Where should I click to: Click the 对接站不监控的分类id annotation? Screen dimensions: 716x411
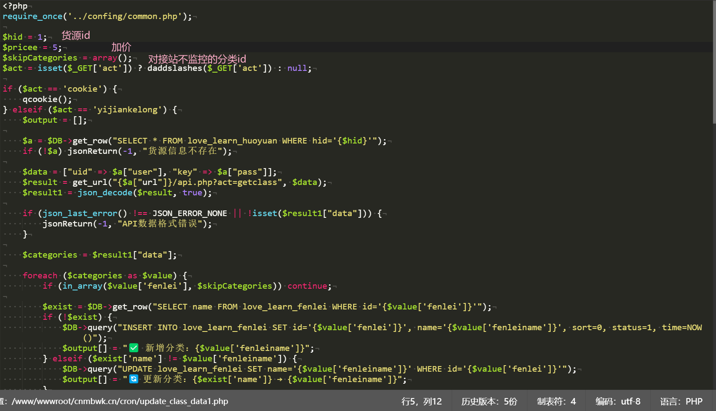197,59
